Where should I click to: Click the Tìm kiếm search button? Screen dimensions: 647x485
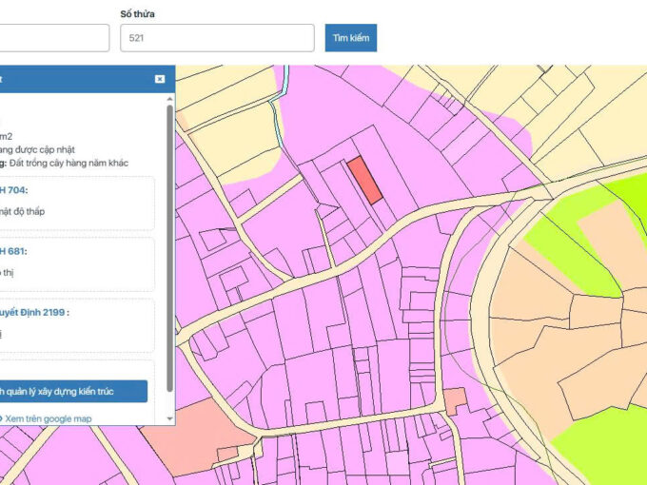(350, 38)
